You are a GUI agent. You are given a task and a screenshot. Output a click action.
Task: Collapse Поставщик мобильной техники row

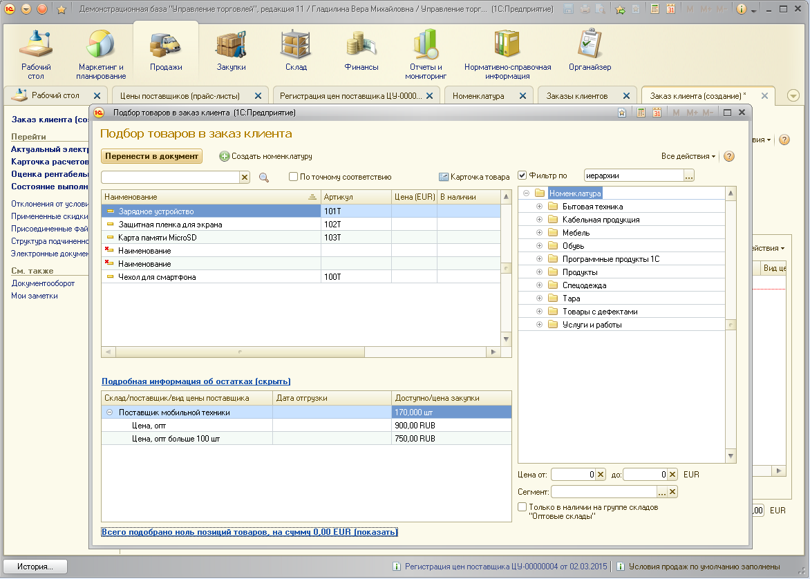pos(109,412)
